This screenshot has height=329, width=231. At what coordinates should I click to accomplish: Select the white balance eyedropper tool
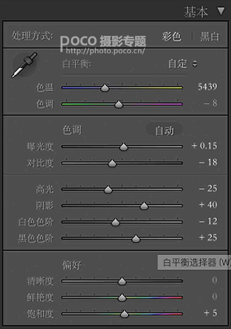coord(24,65)
